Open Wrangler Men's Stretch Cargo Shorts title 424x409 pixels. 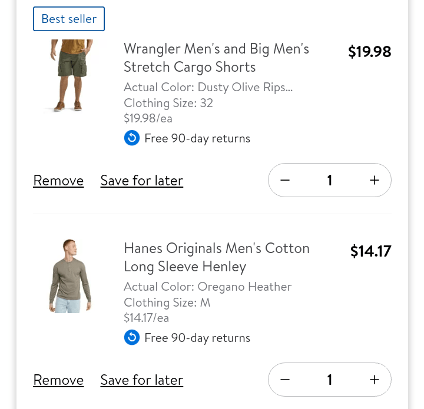coord(216,58)
